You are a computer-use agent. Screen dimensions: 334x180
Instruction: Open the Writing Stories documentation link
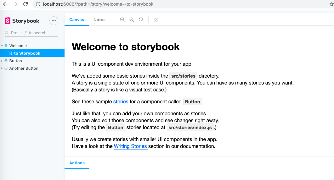coord(130,146)
